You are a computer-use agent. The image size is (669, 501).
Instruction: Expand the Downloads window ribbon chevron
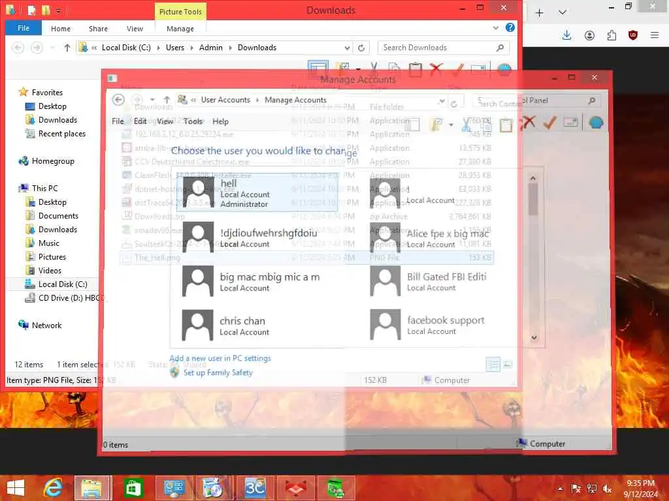[495, 28]
